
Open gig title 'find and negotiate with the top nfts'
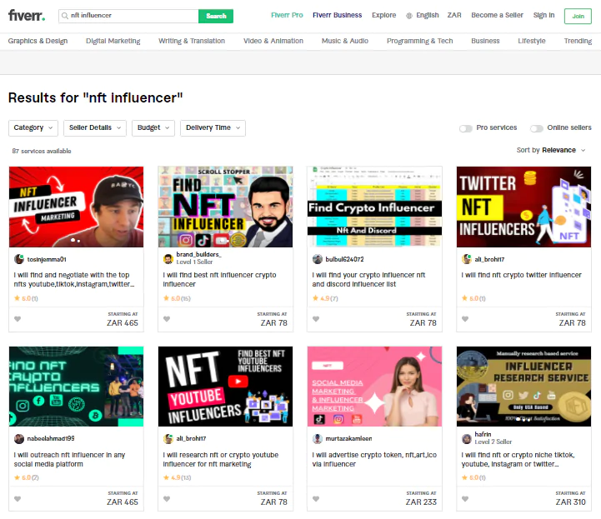coord(74,280)
